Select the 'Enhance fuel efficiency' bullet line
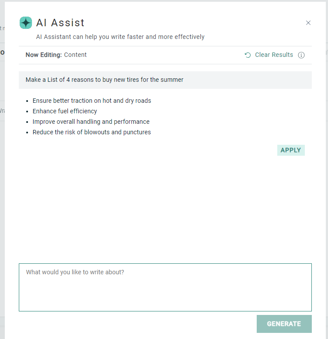 [x=65, y=111]
